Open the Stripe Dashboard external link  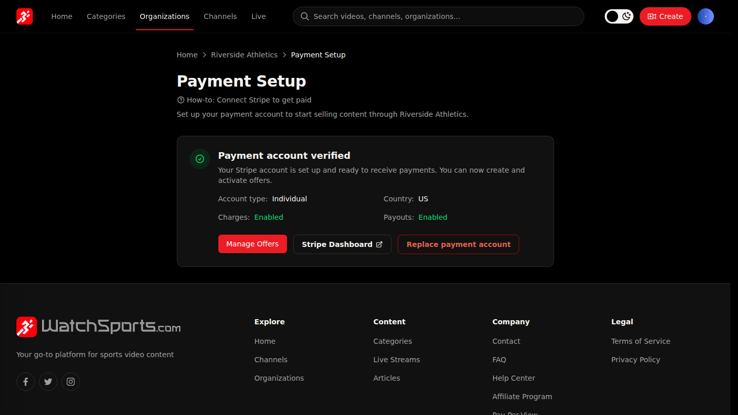coord(342,244)
